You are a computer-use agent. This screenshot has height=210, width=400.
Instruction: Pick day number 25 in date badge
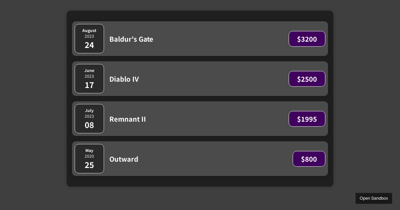click(x=89, y=165)
